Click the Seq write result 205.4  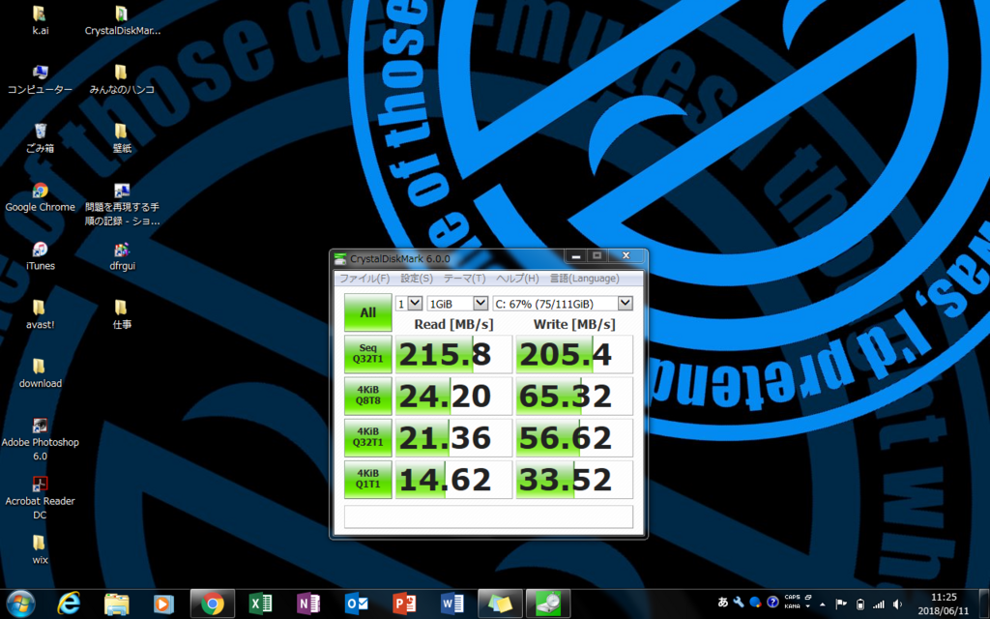point(574,354)
